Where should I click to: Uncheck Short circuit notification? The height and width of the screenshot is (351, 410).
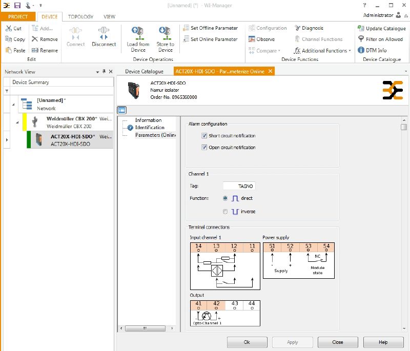coord(204,136)
